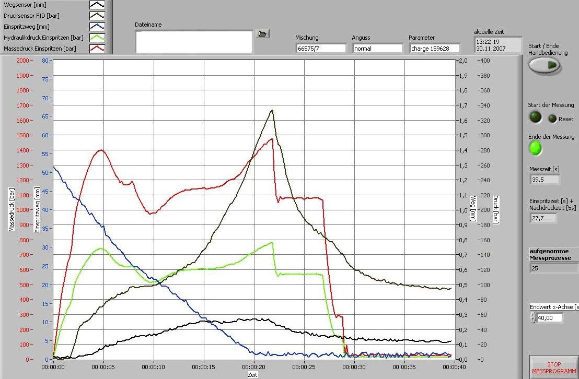This screenshot has height=379, width=579.
Task: Open the Wegsensor [mm] legend line swatch
Action: pos(97,5)
